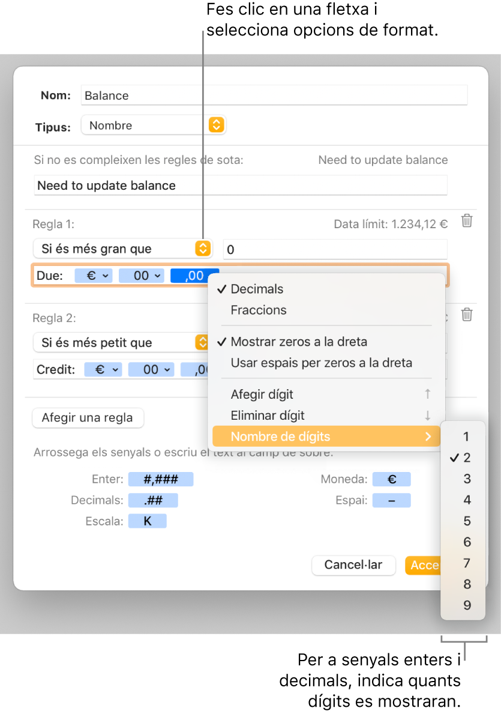
Task: Select 5 digits in the submenu
Action: 463,521
